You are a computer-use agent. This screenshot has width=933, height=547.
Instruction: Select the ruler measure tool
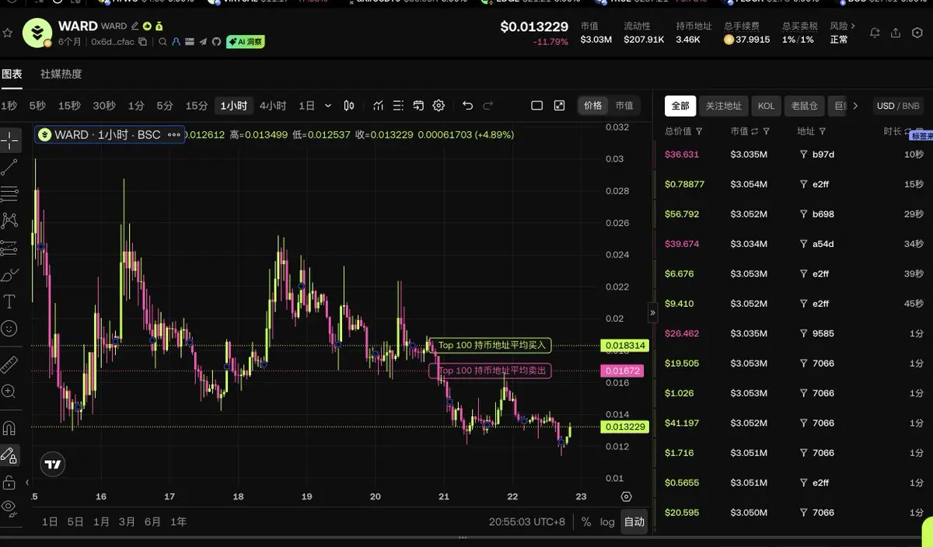[x=9, y=364]
